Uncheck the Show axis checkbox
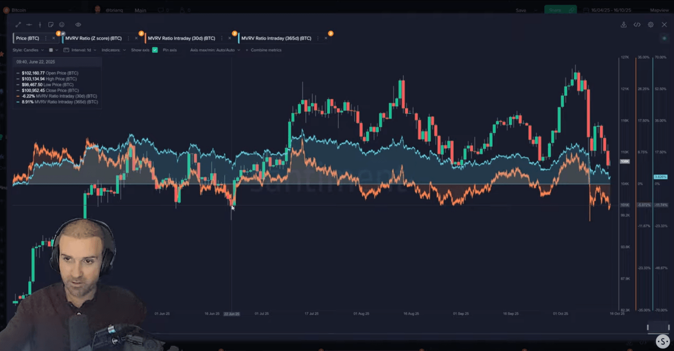 (155, 50)
